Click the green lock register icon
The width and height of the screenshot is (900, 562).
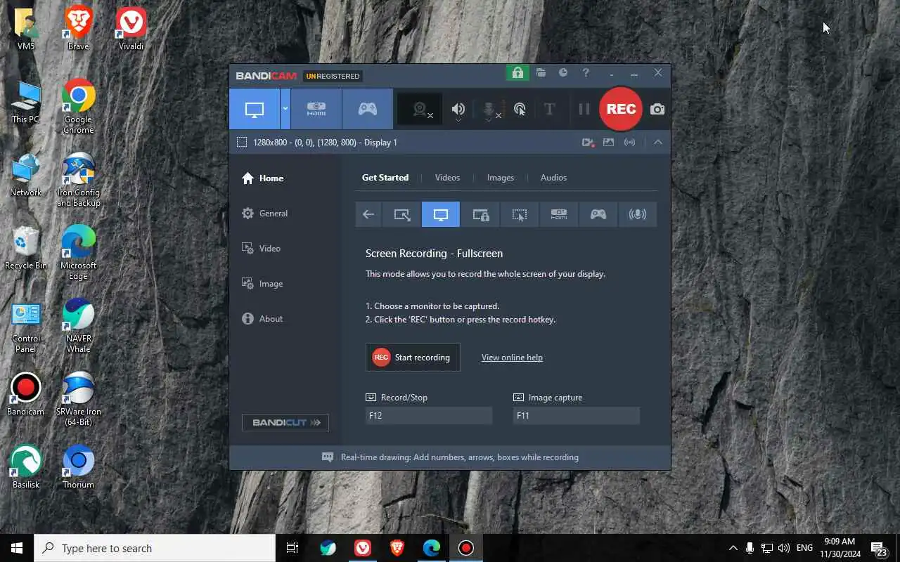[517, 72]
